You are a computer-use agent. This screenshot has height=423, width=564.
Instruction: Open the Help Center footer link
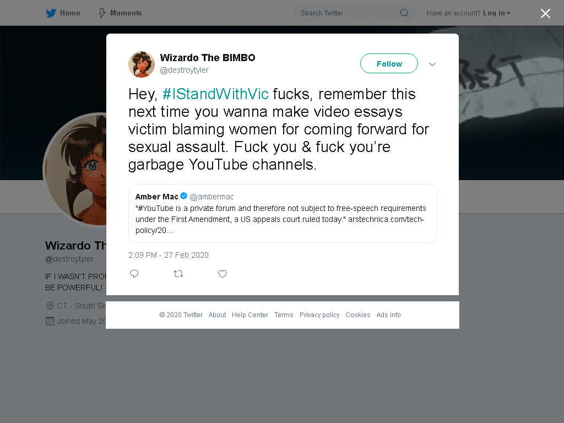coord(250,314)
